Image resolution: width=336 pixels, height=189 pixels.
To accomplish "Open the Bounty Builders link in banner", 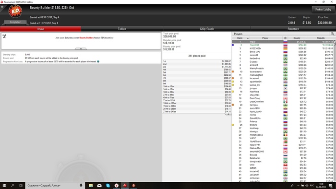I will pos(86,38).
